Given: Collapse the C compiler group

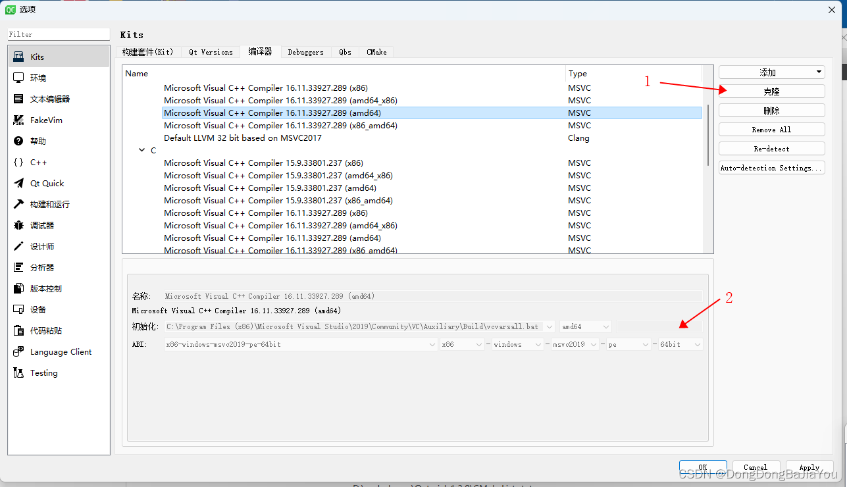Looking at the screenshot, I should [142, 151].
